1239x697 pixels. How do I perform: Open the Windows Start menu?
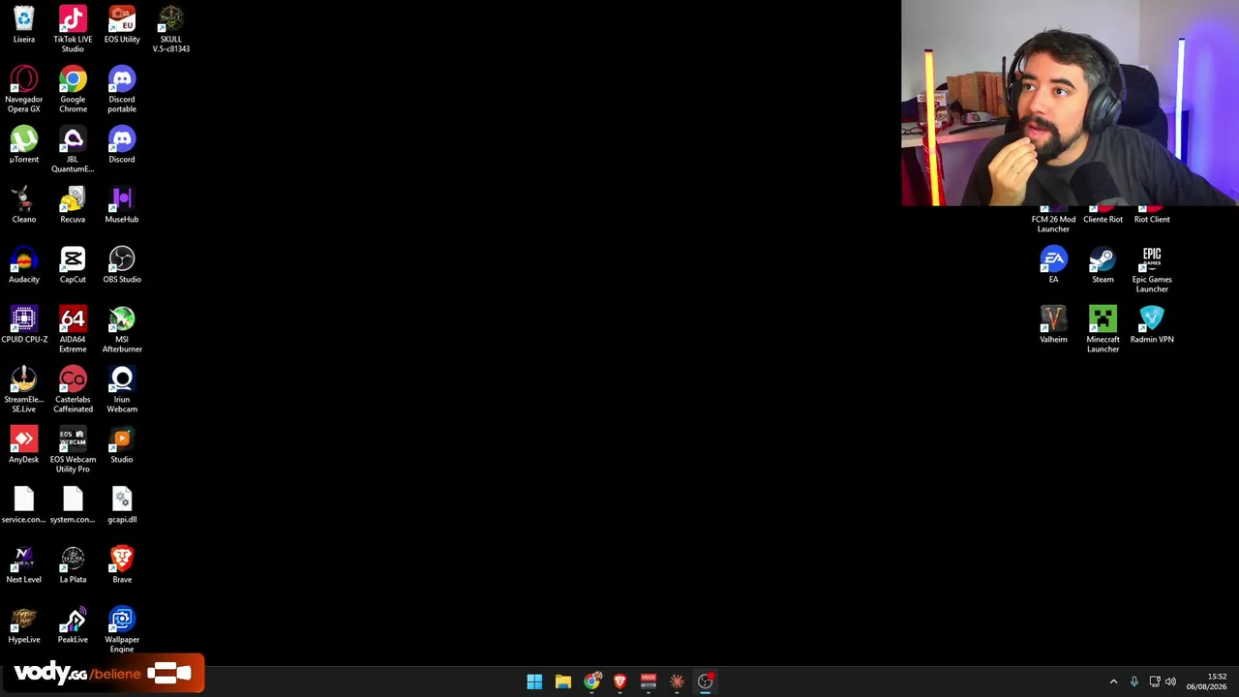(x=534, y=682)
